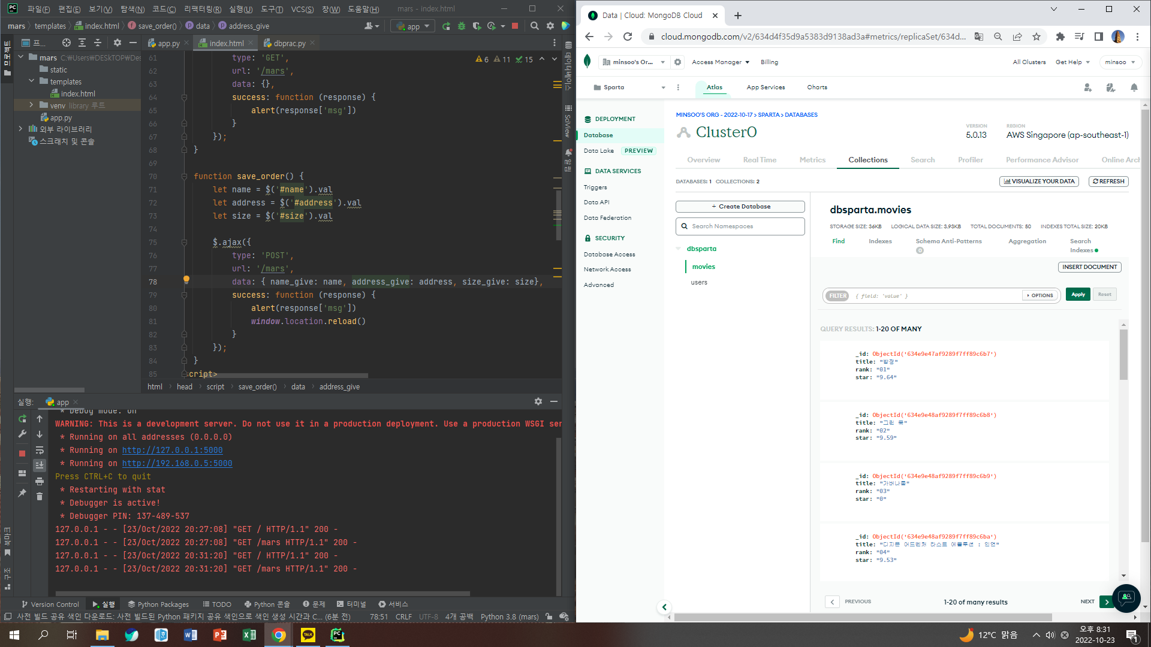Collapse the templates folder
Screen dimensions: 1151x647
[32, 81]
